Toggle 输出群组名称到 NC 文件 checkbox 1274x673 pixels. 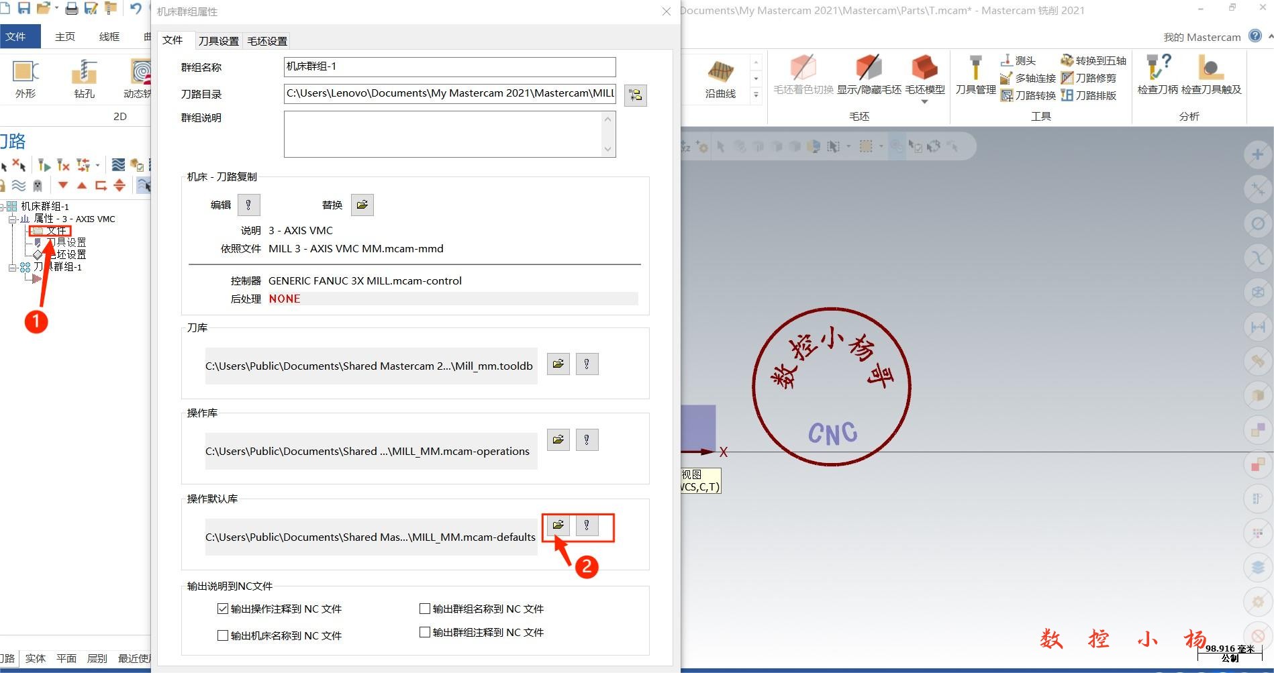click(424, 609)
